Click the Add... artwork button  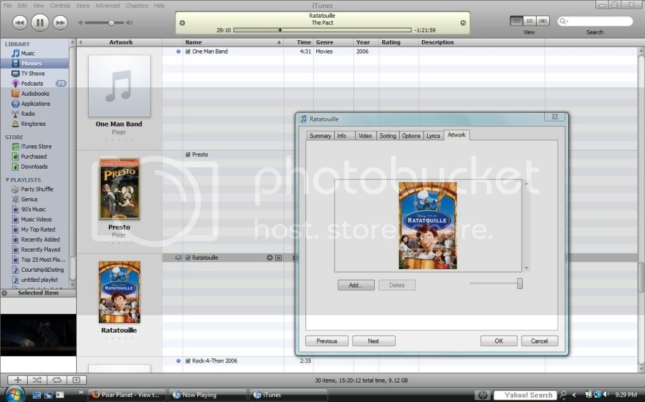pyautogui.click(x=356, y=285)
